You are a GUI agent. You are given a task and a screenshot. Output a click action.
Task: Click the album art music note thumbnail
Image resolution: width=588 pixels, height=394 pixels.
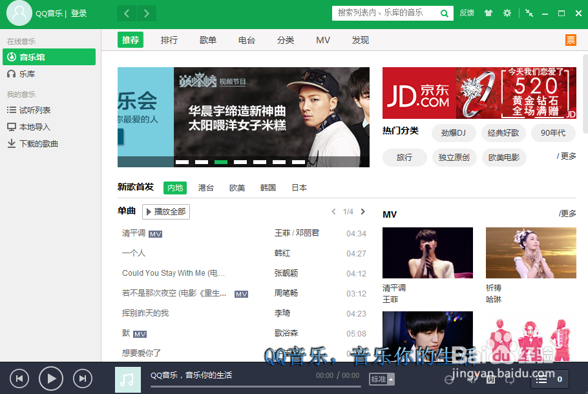[128, 380]
